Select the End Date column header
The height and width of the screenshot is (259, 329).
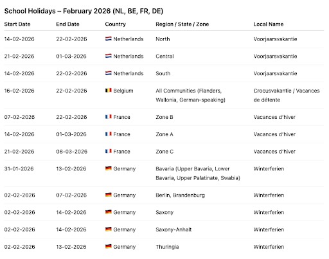[x=67, y=24]
